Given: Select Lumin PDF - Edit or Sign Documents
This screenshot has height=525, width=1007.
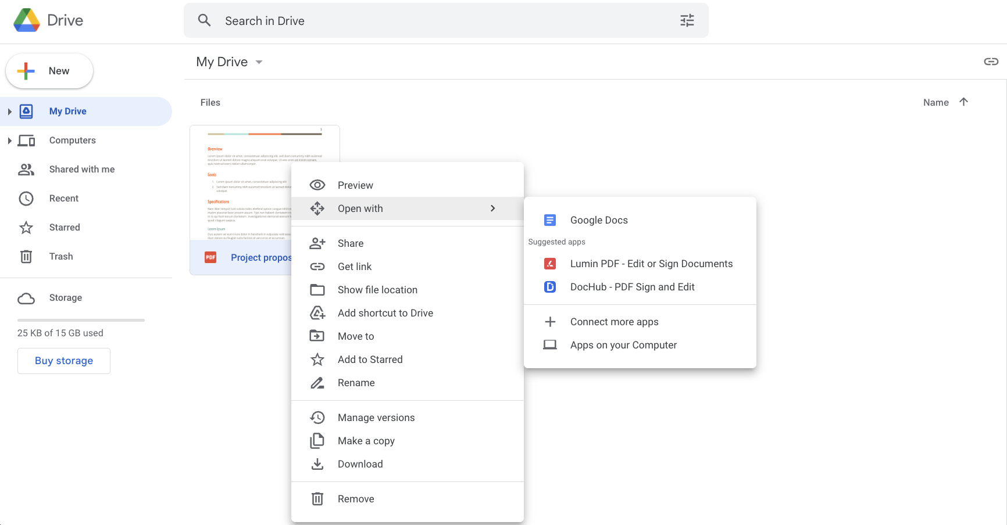Looking at the screenshot, I should pyautogui.click(x=640, y=264).
